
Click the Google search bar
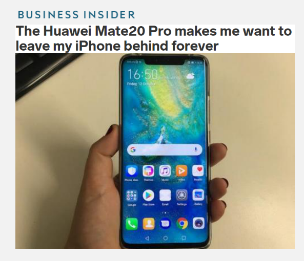[165, 149]
